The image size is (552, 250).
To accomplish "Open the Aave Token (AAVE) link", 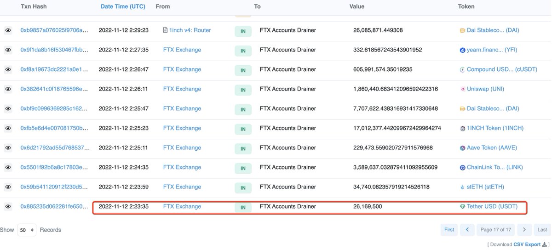I will [x=492, y=148].
